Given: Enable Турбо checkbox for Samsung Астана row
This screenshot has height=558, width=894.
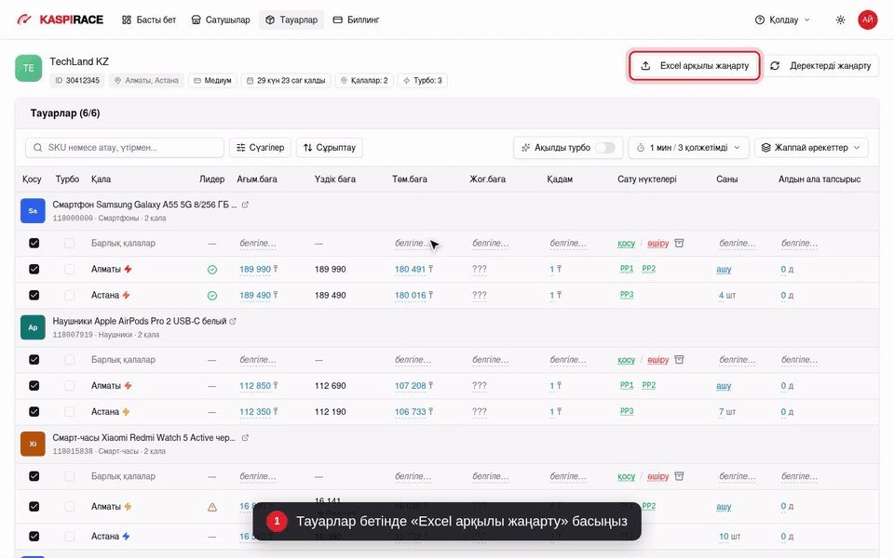Looking at the screenshot, I should point(70,296).
